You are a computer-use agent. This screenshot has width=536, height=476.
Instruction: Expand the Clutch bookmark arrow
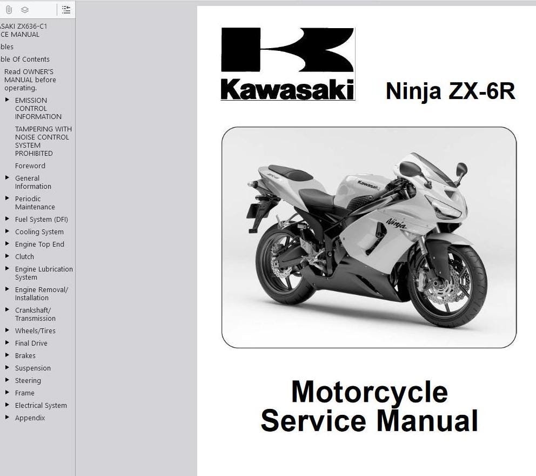[x=7, y=256]
